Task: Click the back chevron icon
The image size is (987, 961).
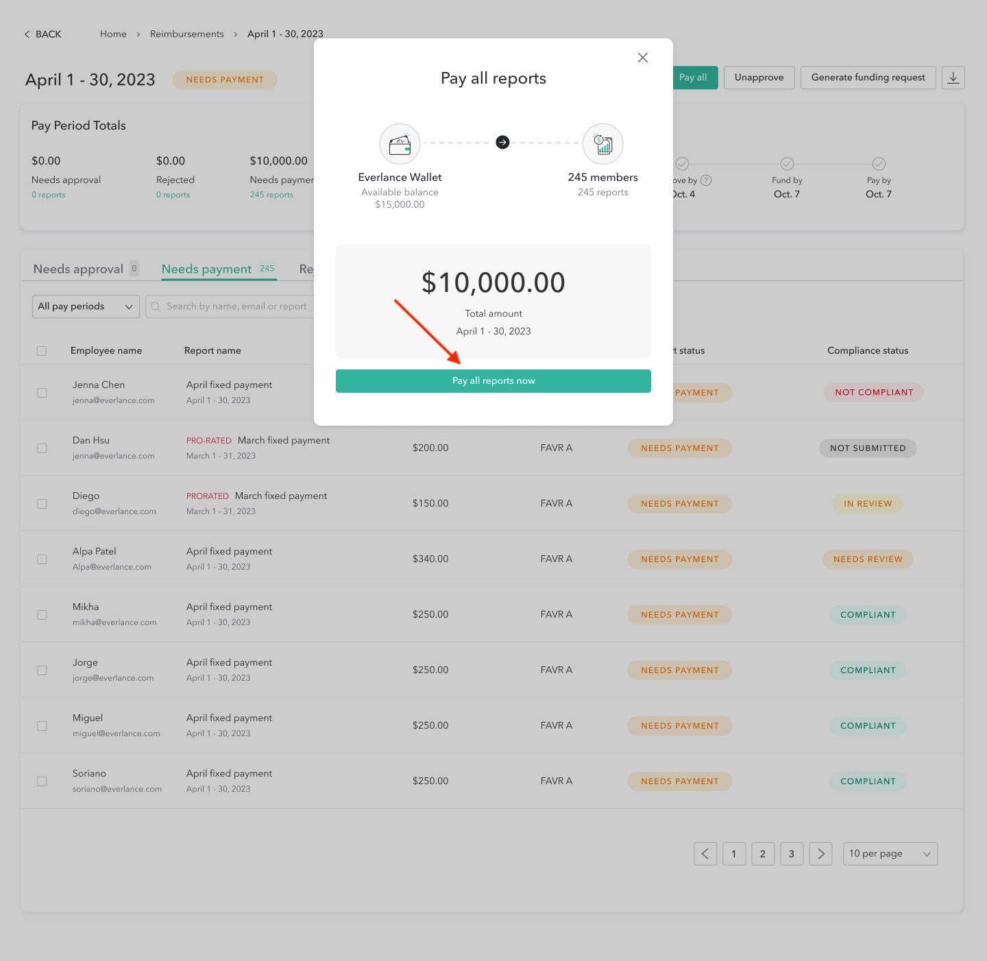Action: 27,34
